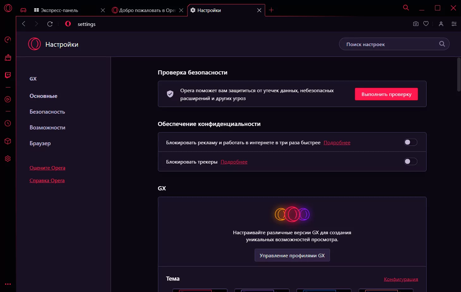Click the sidebar Settings gear icon
Screen dimensions: 461x292
(x=8, y=158)
